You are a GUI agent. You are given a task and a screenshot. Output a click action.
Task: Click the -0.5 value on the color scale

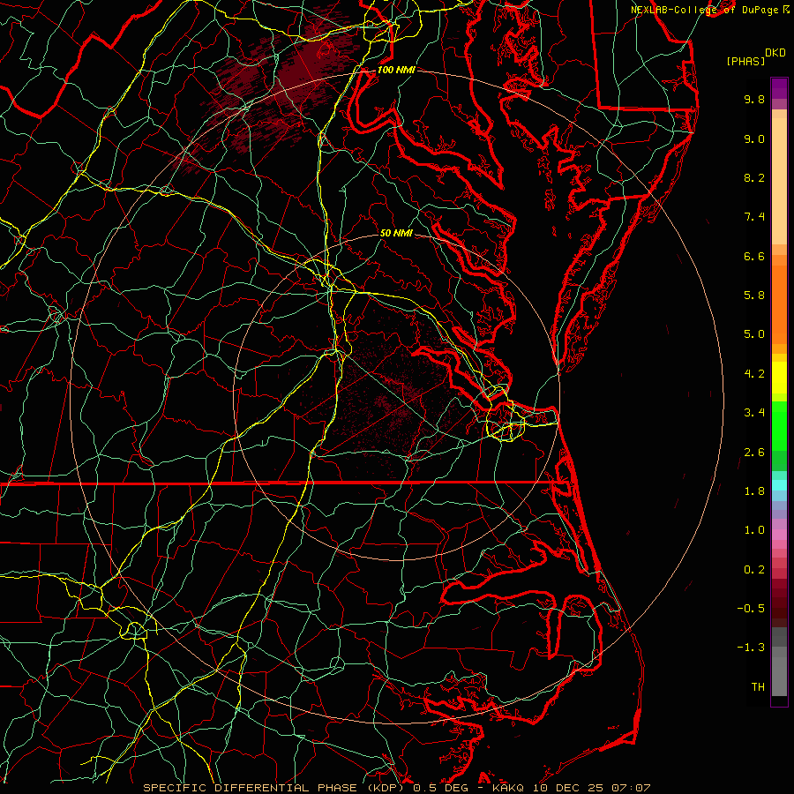click(751, 609)
